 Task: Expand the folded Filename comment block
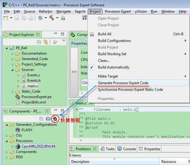coord(77,109)
